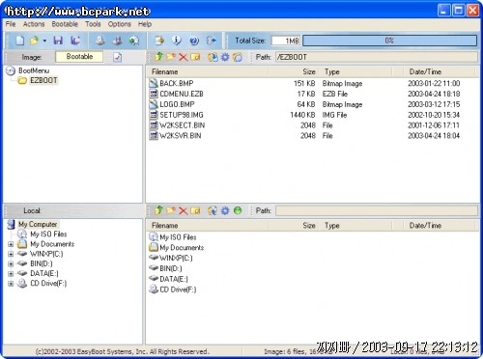Click red X Delete in image toolbar
Viewport: 483px width, 359px height.
point(183,57)
